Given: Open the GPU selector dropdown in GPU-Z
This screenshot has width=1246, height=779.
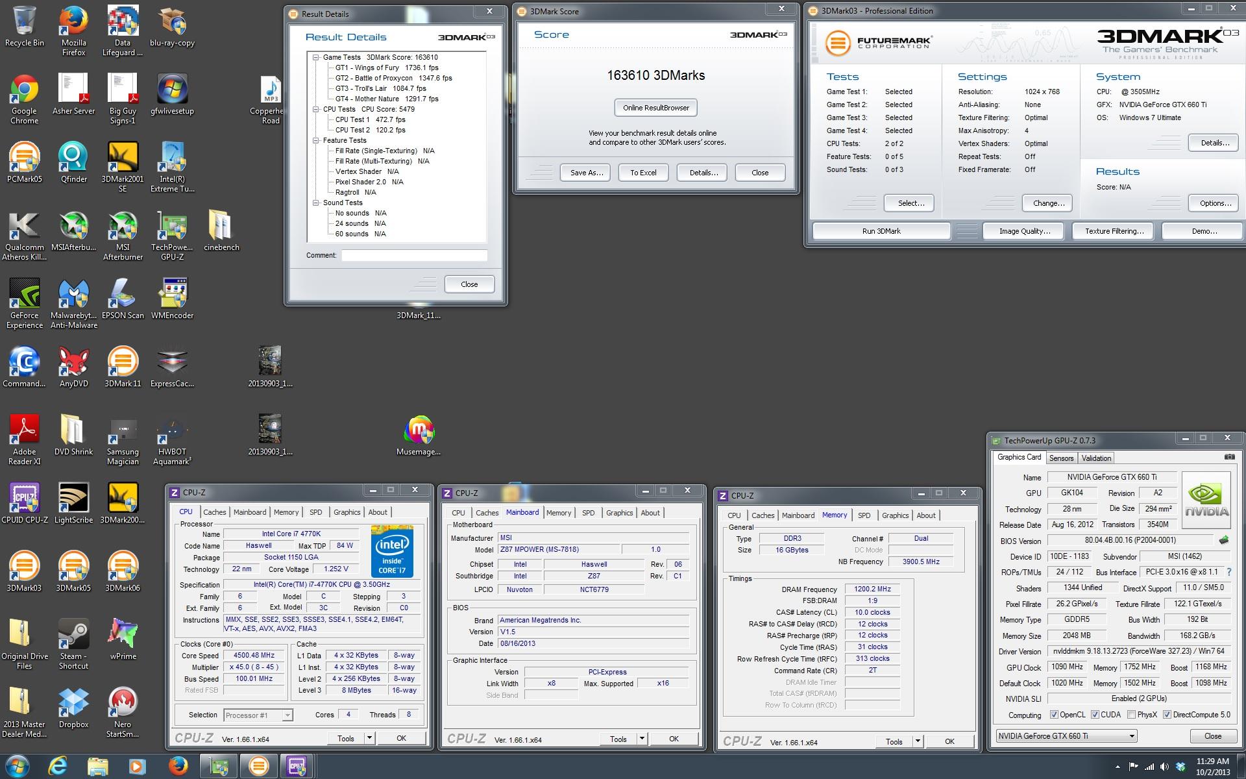Looking at the screenshot, I should click(1067, 736).
